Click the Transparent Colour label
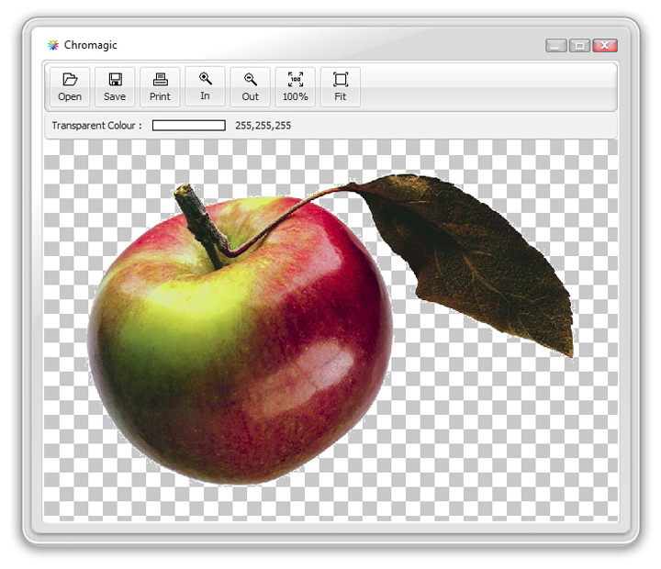This screenshot has height=569, width=661. 96,126
